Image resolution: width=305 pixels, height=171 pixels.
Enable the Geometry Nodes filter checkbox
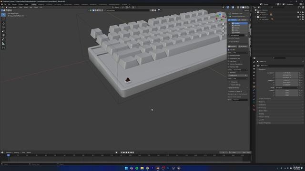(229, 56)
